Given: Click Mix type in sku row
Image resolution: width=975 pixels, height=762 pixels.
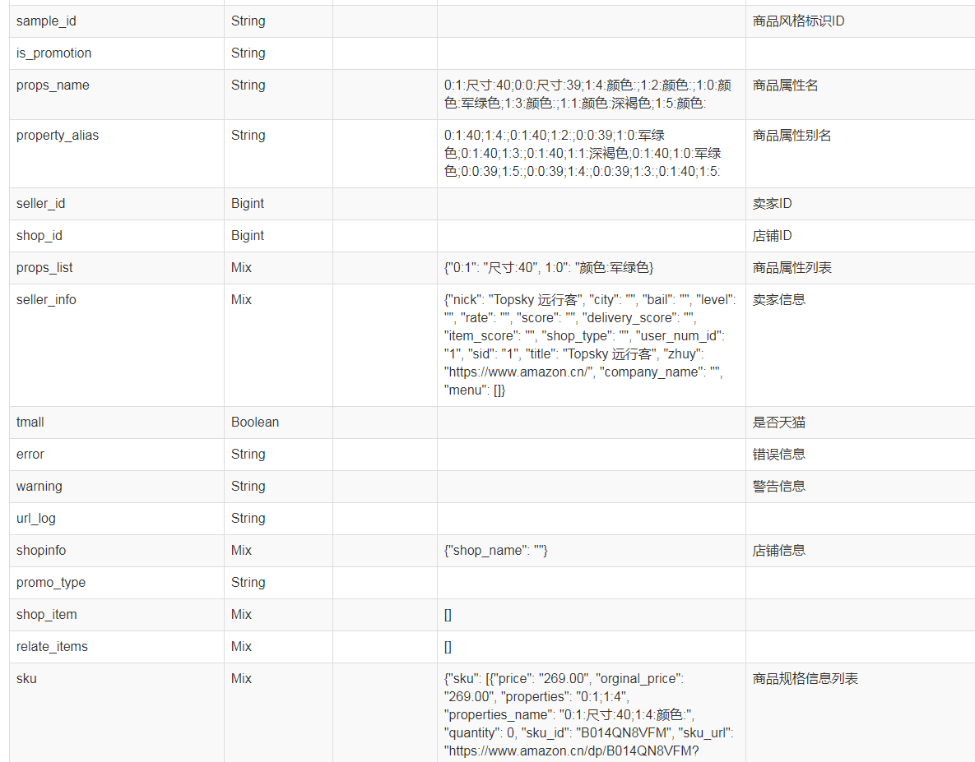Looking at the screenshot, I should (241, 679).
